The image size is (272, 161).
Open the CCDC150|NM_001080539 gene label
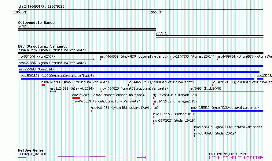coord(227,154)
